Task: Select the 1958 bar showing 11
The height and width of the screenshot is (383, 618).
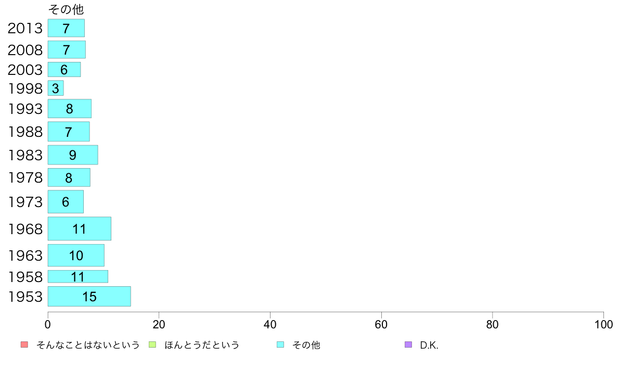Action: (x=78, y=276)
